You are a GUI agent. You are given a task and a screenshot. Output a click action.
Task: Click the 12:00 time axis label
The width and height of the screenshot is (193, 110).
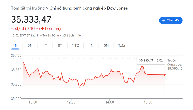(71, 102)
